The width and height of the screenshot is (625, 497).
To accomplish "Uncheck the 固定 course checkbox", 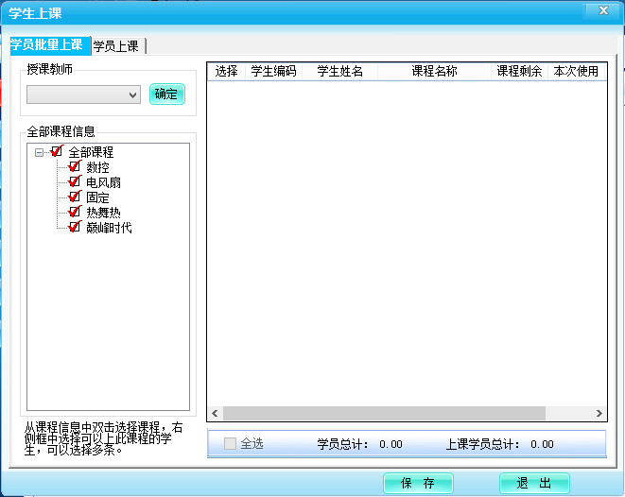I will (x=75, y=197).
